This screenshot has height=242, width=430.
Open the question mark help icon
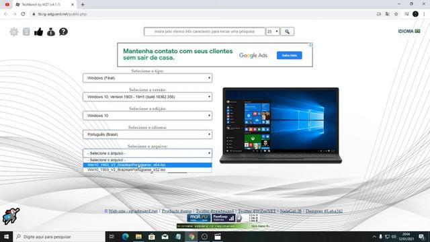pos(63,32)
